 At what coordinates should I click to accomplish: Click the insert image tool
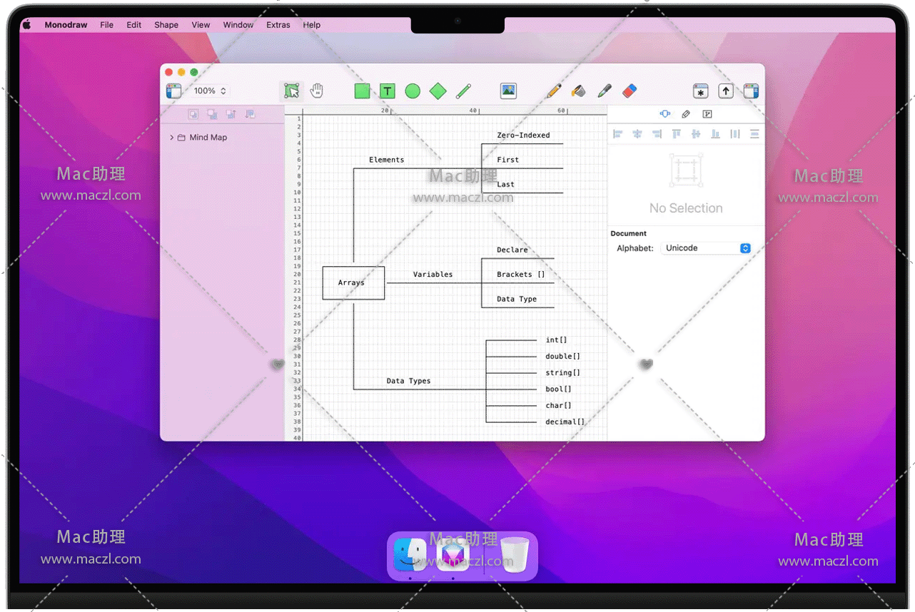coord(508,91)
